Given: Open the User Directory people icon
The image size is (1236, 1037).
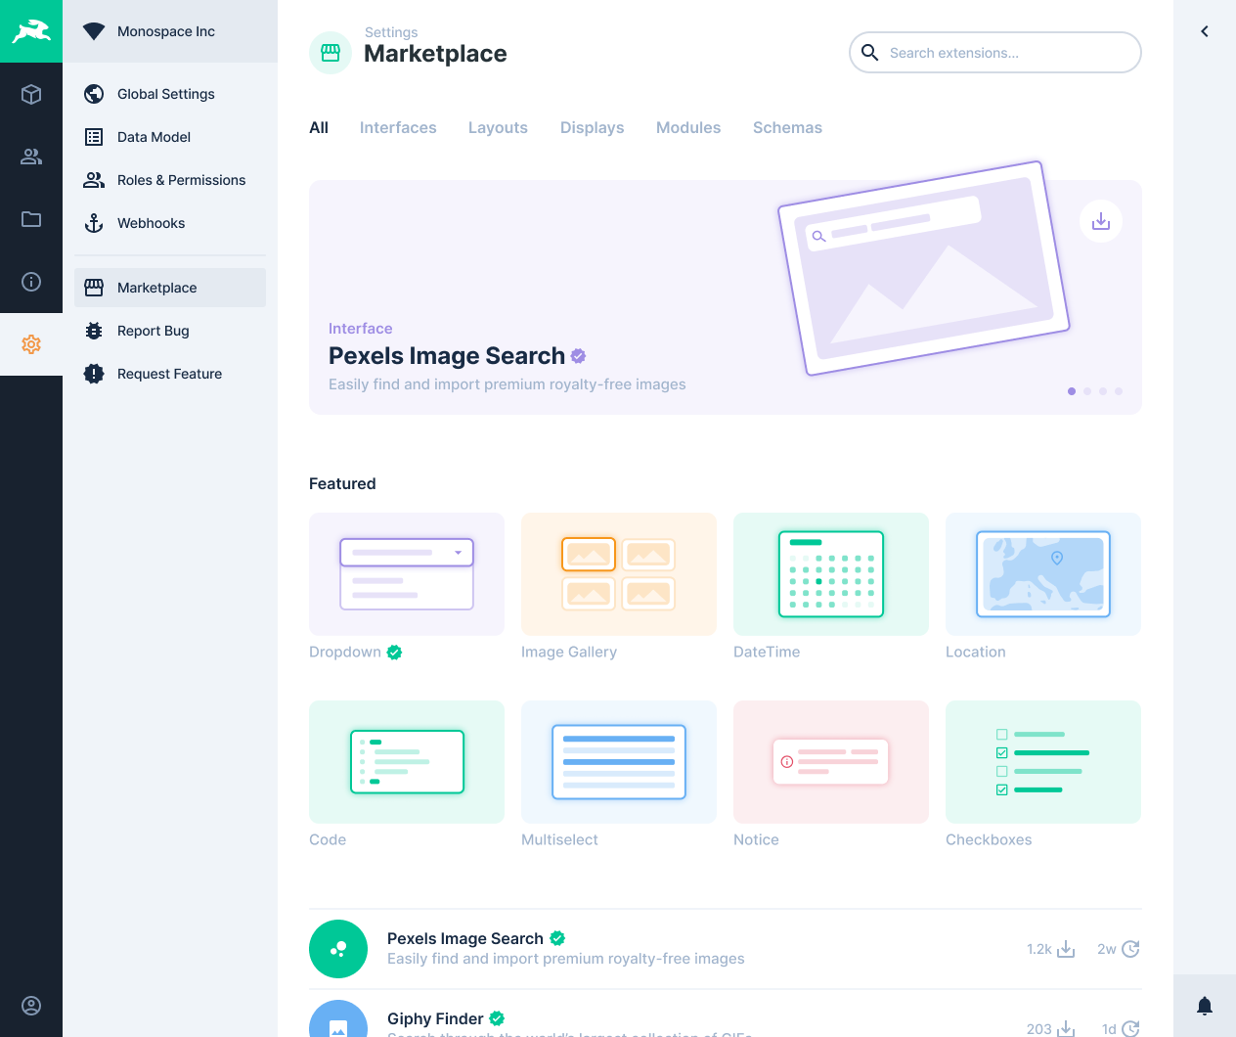Looking at the screenshot, I should click(x=31, y=157).
